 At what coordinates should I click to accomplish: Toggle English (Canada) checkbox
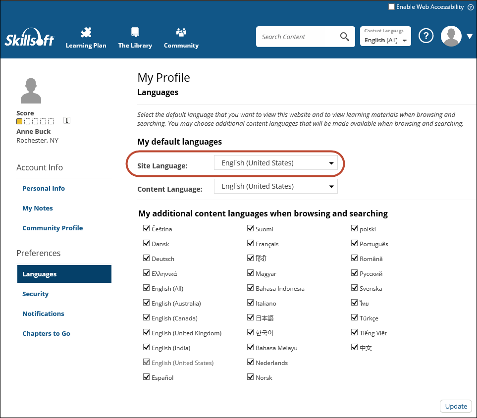coord(146,317)
